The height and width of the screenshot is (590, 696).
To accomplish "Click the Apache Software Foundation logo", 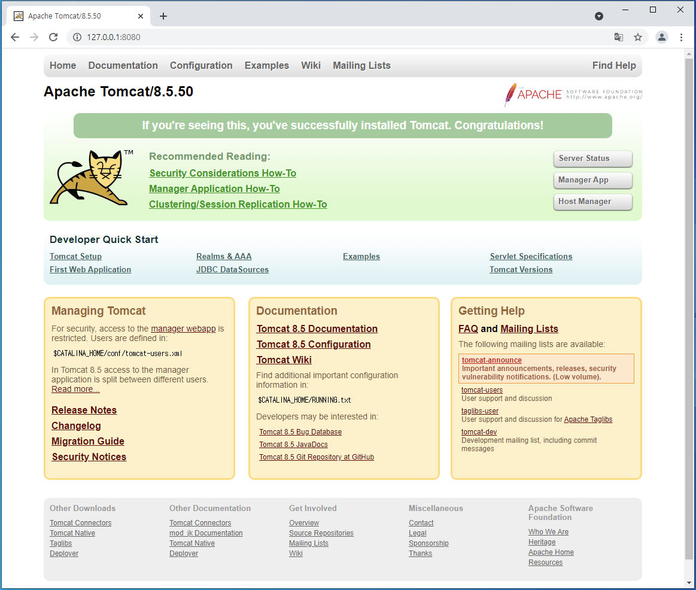I will 573,94.
